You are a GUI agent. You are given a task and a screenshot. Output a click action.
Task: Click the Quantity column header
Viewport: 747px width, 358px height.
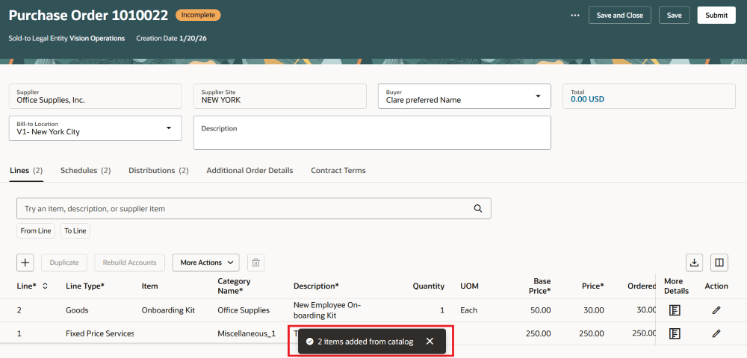click(428, 286)
